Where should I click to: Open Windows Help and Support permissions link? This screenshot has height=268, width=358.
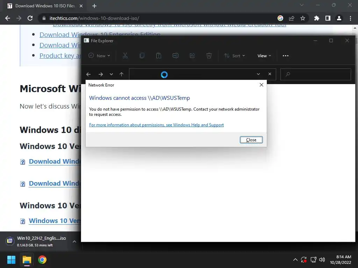pos(156,125)
